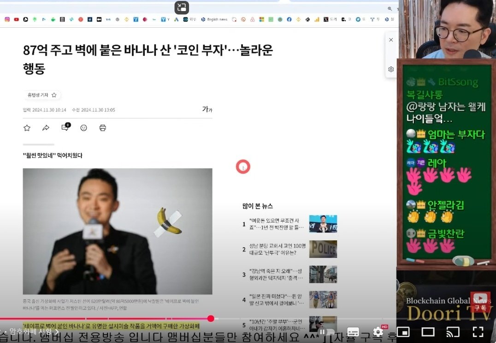The width and height of the screenshot is (496, 343).
Task: Click the chat user 복길샤롱
Action: [x=425, y=94]
